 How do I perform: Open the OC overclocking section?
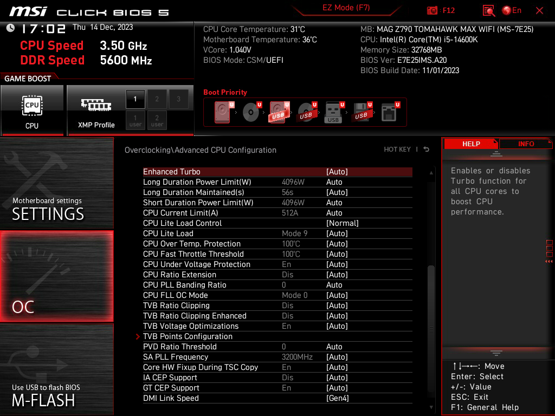56,276
